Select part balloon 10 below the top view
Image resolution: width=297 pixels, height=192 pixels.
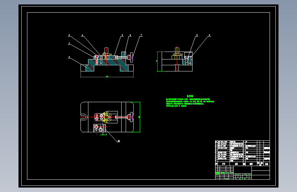119,141
